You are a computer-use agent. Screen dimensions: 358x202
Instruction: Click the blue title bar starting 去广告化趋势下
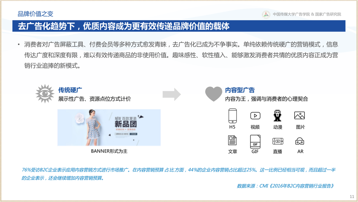click(x=179, y=26)
